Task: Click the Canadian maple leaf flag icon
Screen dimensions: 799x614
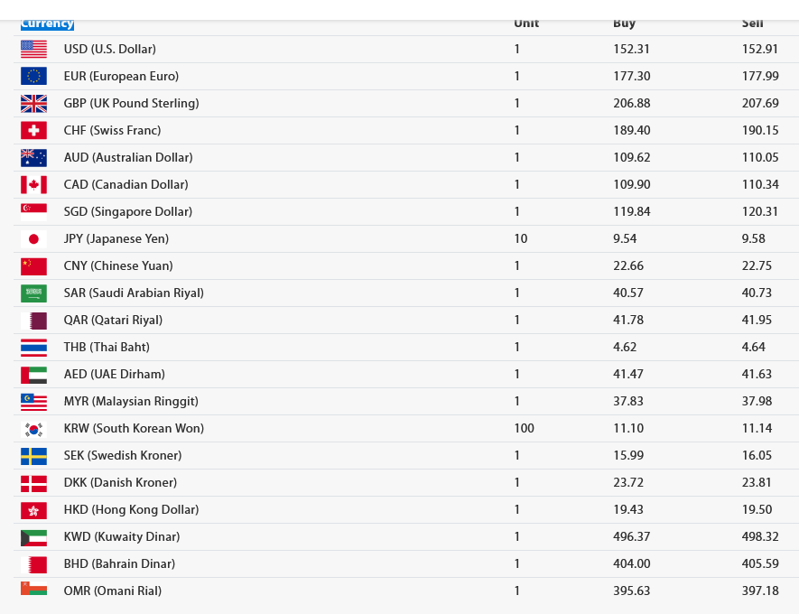Action: [33, 184]
